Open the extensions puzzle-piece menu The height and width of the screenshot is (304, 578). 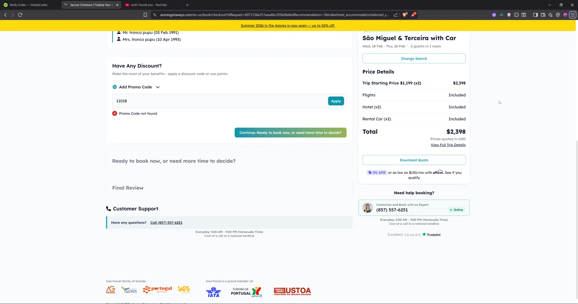point(516,15)
